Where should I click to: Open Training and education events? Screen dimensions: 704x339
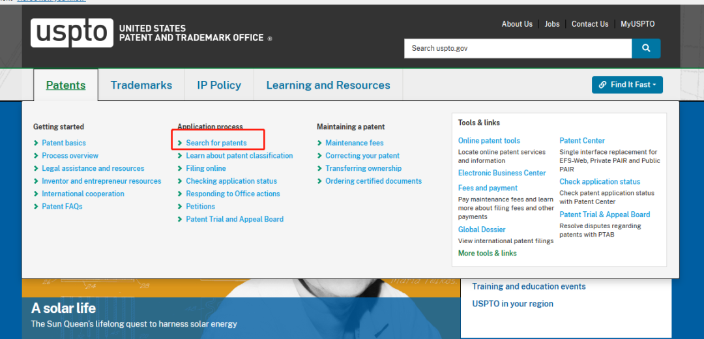[529, 286]
